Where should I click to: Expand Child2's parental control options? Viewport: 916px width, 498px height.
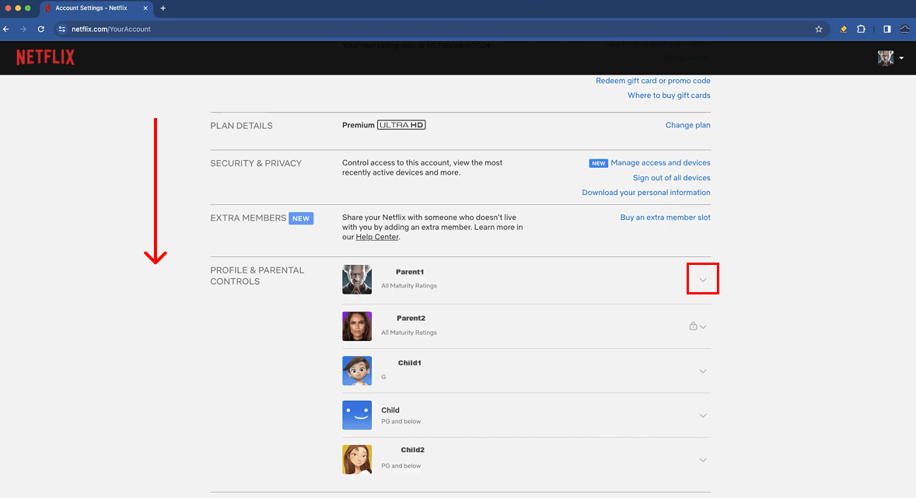[703, 460]
